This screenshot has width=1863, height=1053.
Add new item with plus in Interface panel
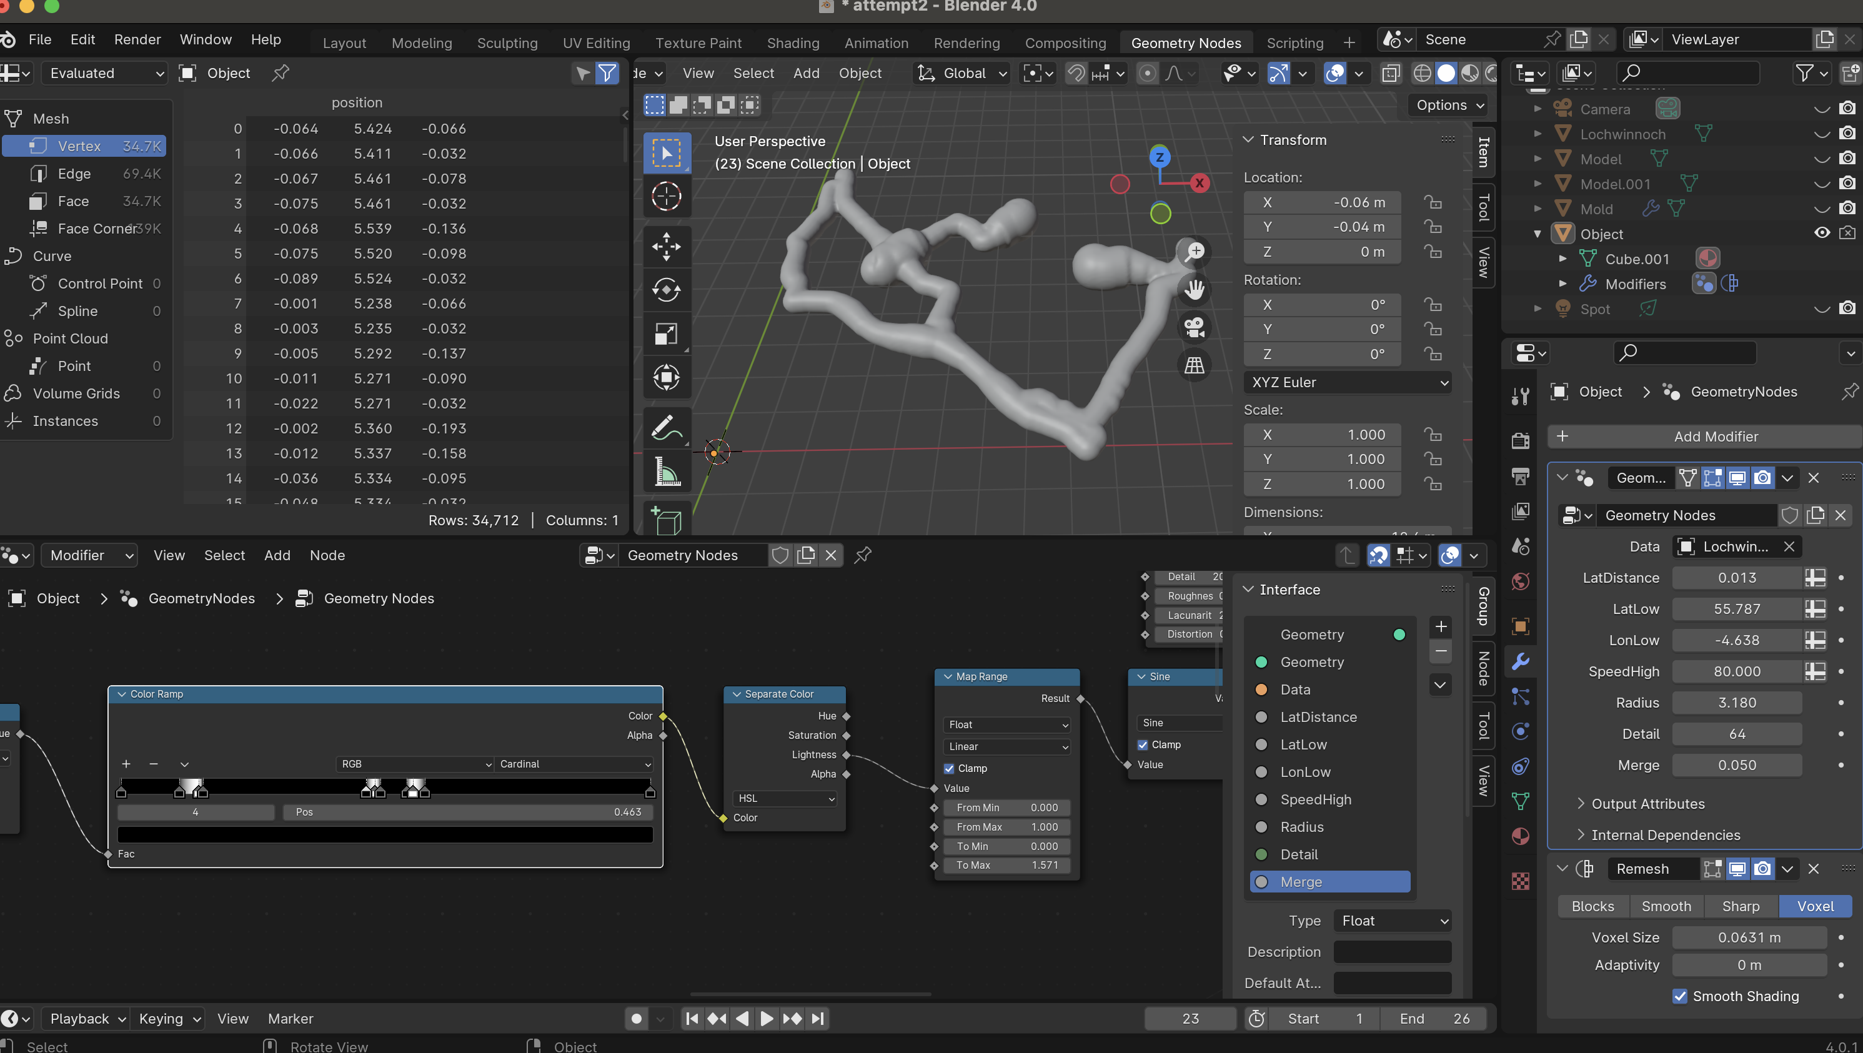(x=1440, y=626)
